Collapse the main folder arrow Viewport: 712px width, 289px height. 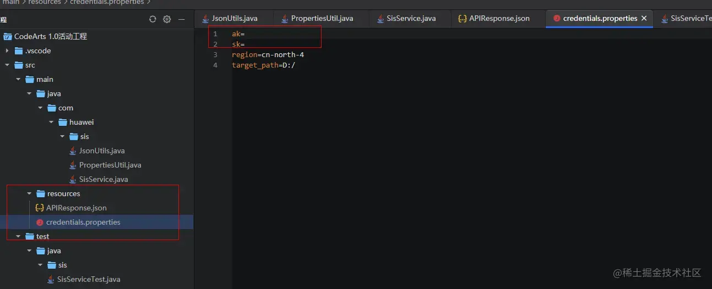(18, 80)
